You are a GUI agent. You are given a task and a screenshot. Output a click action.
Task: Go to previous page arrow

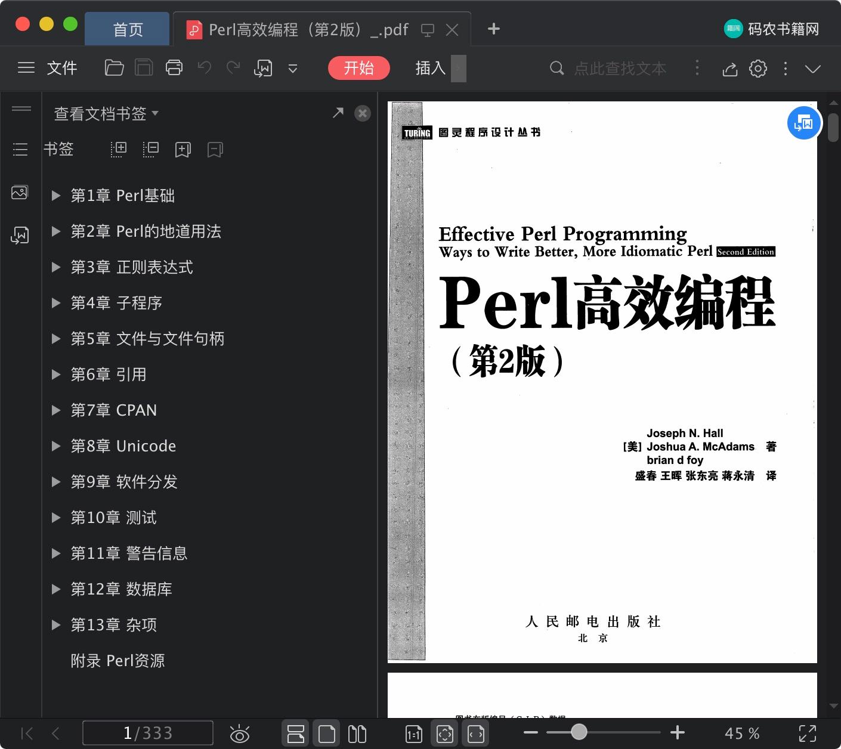[55, 733]
